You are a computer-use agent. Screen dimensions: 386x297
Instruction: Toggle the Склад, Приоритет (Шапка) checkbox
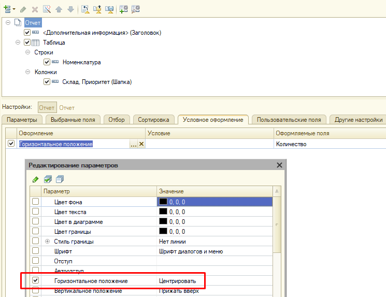pyautogui.click(x=47, y=81)
